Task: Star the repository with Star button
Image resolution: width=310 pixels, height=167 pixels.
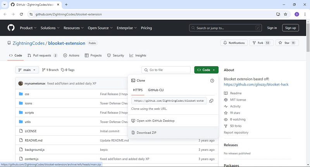Action: pyautogui.click(x=287, y=43)
